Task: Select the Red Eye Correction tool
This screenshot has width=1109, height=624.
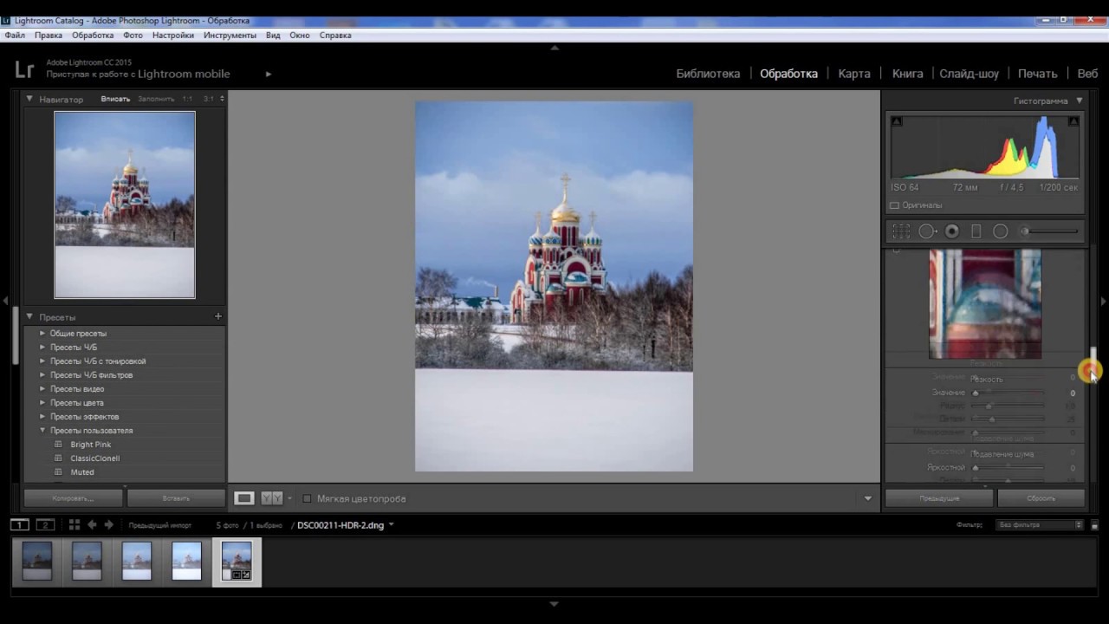Action: [x=952, y=231]
